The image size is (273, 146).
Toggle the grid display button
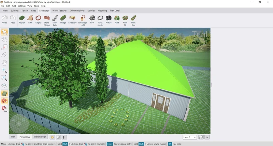tap(4, 93)
